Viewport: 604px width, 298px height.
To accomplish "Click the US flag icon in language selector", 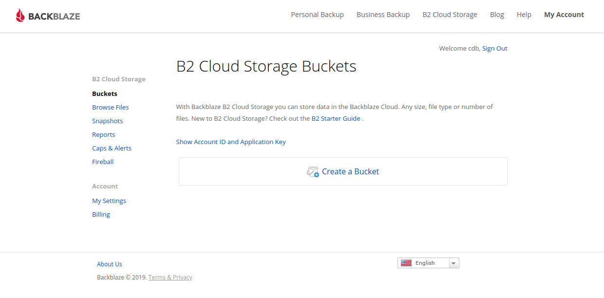I will coord(406,263).
